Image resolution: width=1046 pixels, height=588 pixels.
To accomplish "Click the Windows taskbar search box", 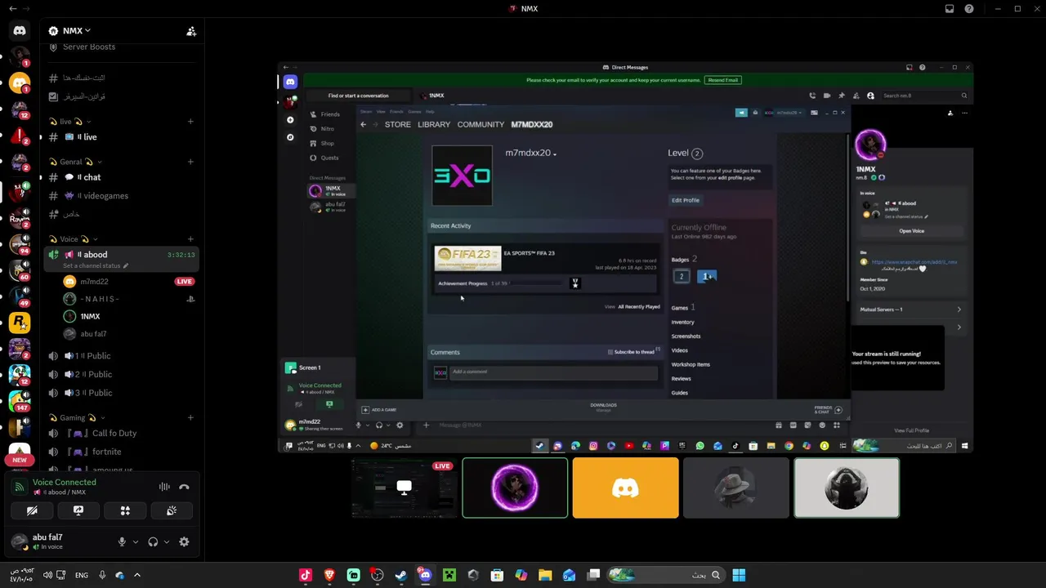I will (664, 575).
